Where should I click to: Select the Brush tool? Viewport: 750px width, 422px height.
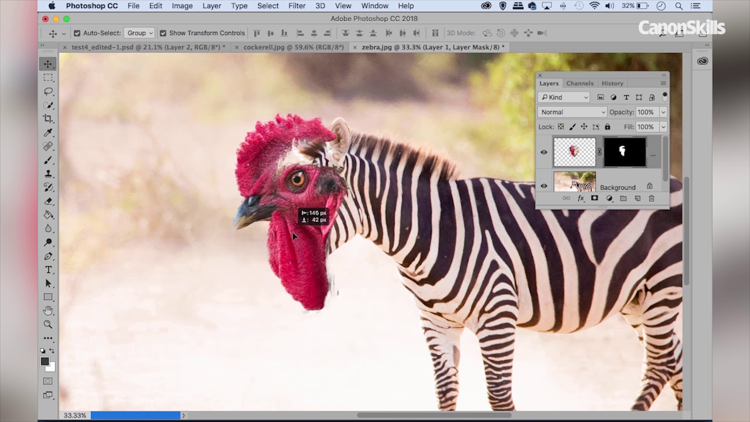coord(49,160)
